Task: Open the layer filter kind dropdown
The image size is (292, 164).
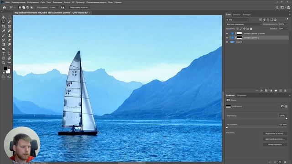Action: point(237,20)
